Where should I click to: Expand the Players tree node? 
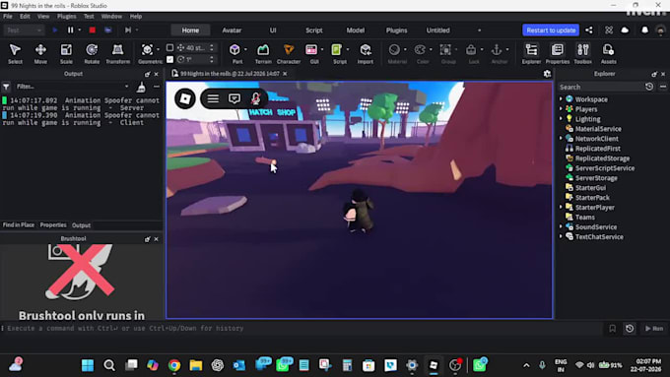tap(561, 109)
